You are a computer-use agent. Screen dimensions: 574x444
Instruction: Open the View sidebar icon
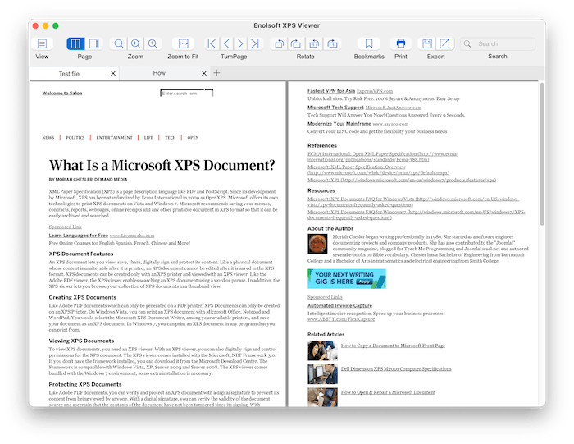[x=42, y=43]
